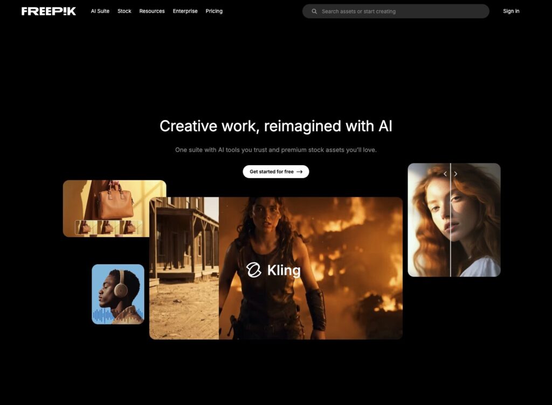552x405 pixels.
Task: Click the Kling logo icon on video
Action: (254, 270)
